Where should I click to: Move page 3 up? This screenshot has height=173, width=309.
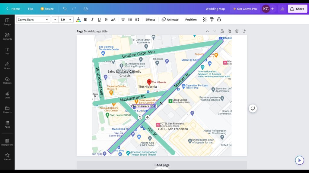point(207,31)
